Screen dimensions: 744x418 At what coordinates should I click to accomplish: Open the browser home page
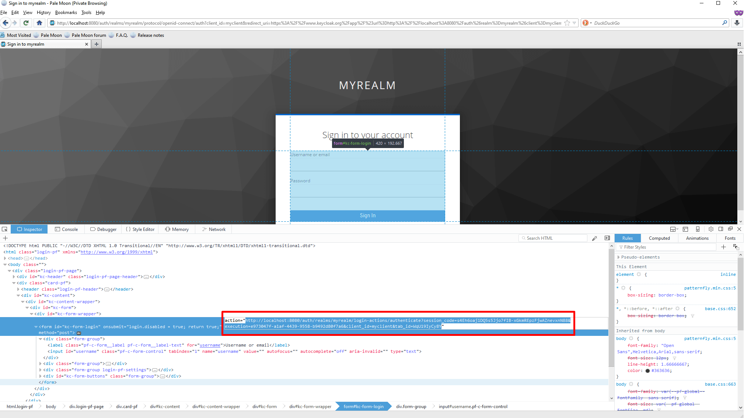39,23
